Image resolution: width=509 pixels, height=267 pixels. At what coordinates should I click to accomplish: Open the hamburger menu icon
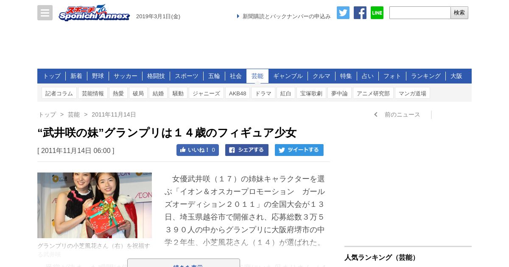point(45,13)
